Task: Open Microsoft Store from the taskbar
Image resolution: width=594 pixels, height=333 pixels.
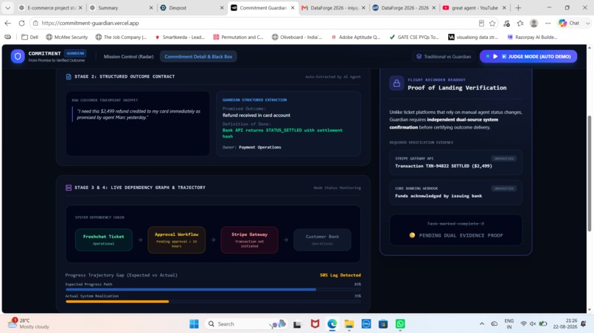Action: coord(383,324)
